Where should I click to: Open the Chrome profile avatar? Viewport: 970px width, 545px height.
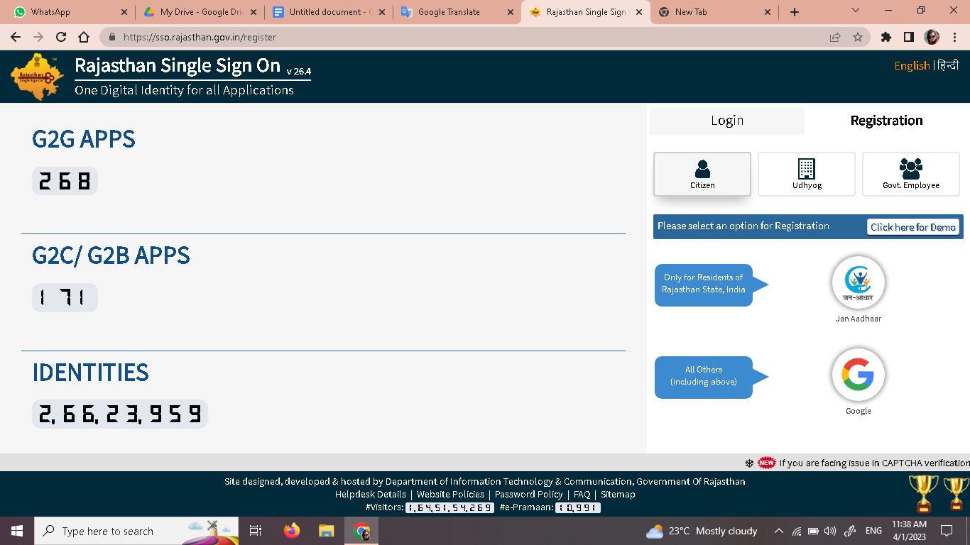(932, 37)
